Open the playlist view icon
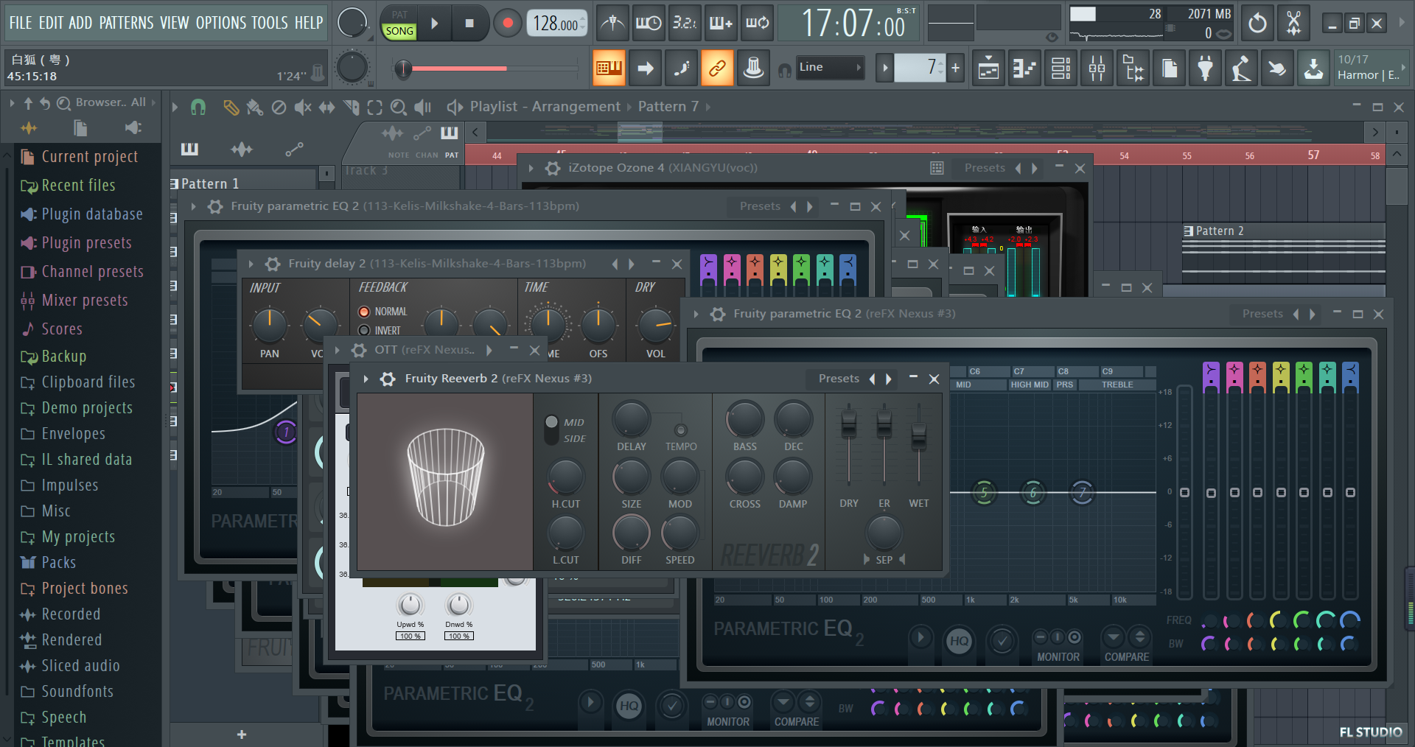This screenshot has height=747, width=1415. point(988,69)
